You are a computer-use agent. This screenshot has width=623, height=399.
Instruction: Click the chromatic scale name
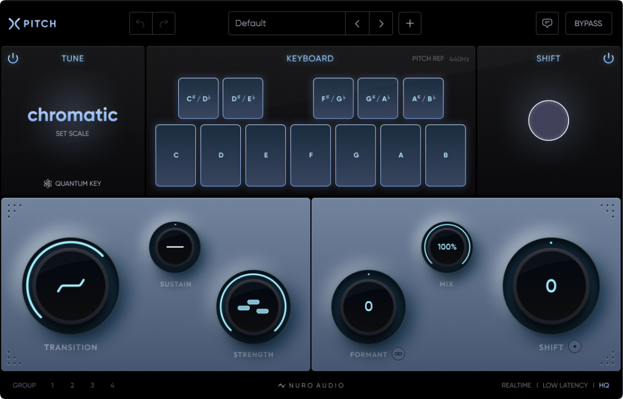(72, 115)
